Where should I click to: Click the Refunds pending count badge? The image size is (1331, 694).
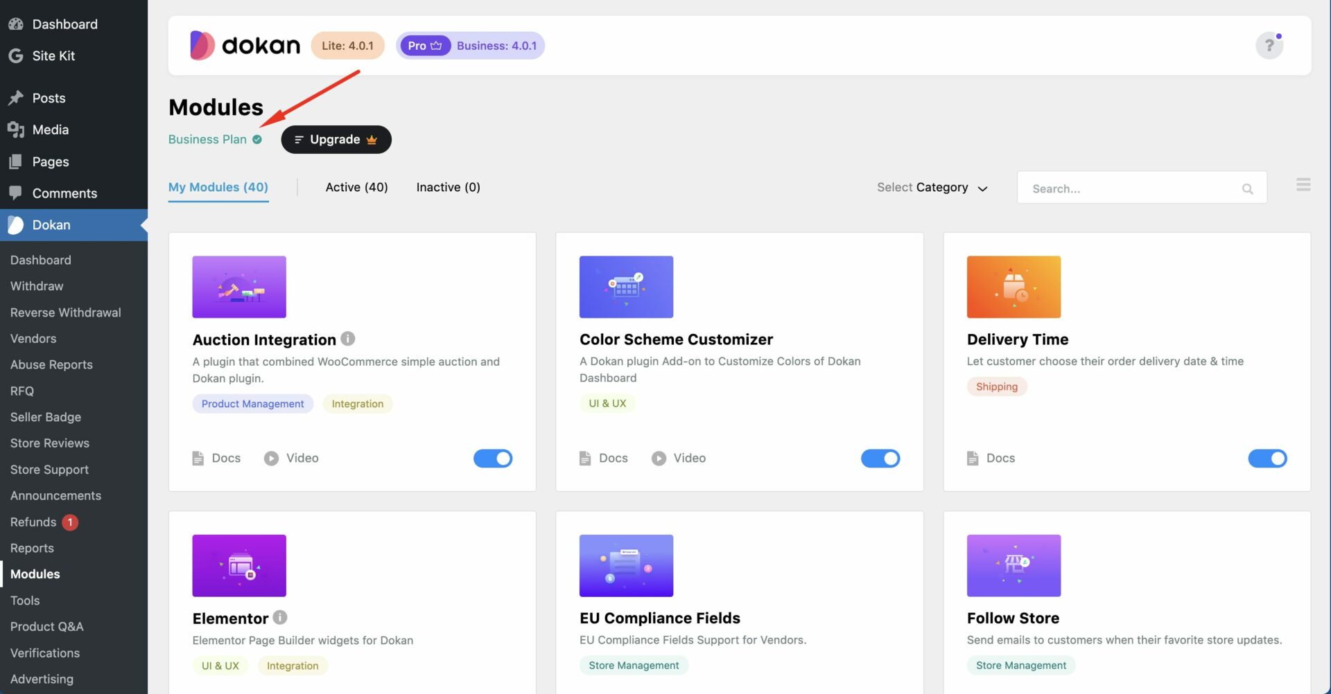click(x=70, y=522)
